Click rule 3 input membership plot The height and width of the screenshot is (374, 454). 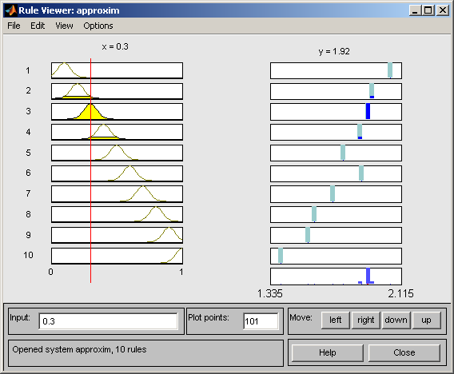[117, 112]
